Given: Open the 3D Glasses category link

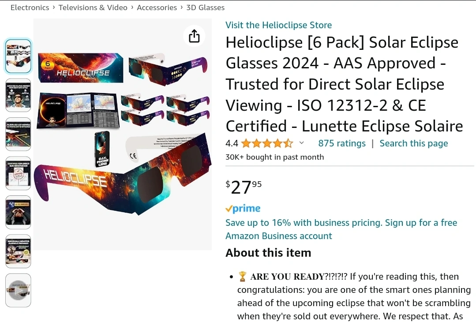Looking at the screenshot, I should (x=205, y=7).
